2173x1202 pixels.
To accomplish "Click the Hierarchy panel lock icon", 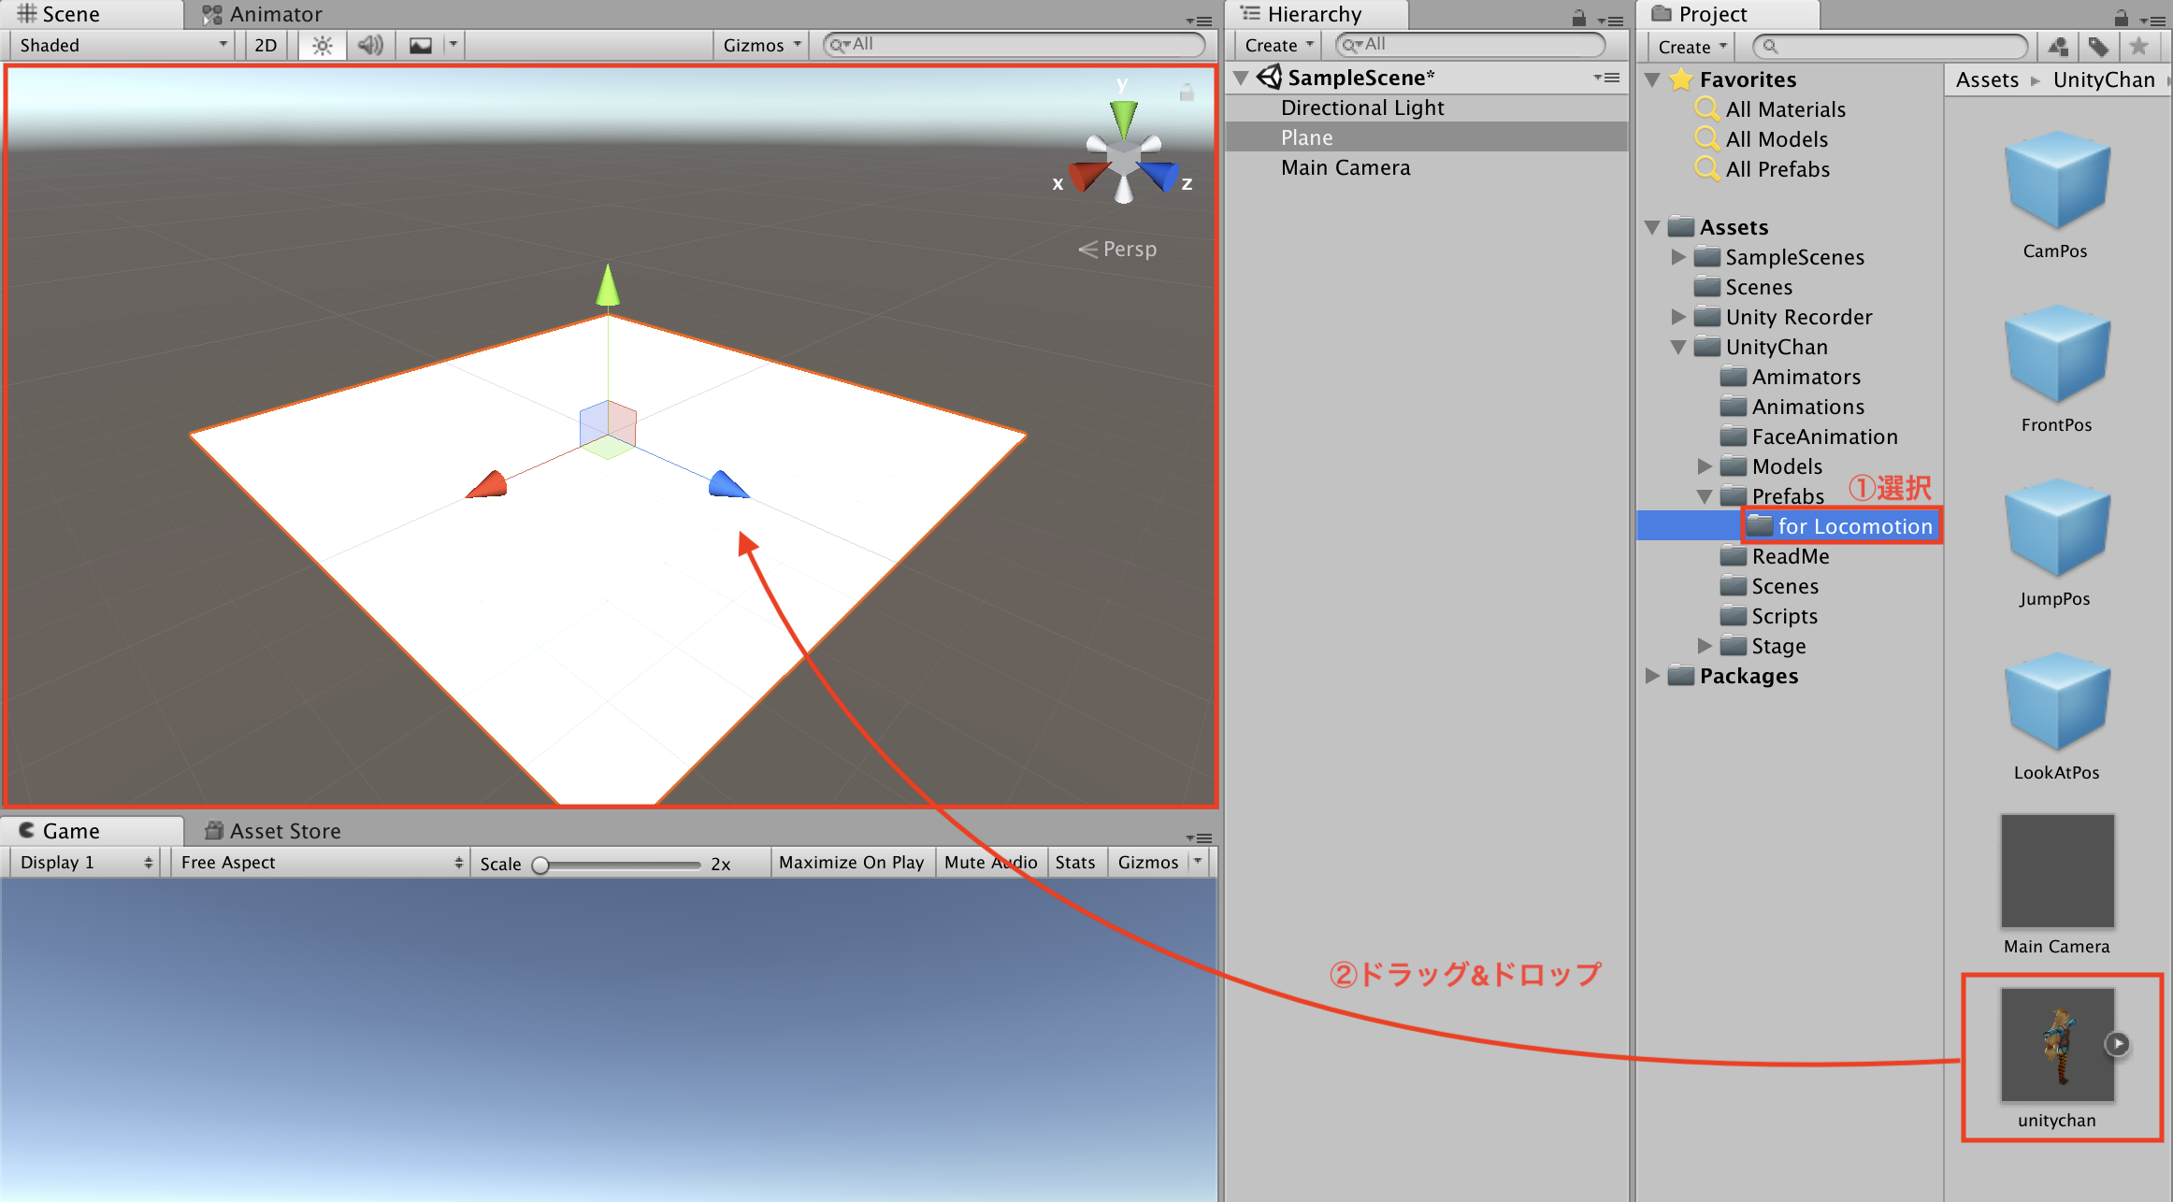I will click(1579, 18).
